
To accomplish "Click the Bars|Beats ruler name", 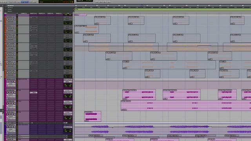I will coord(10,5).
